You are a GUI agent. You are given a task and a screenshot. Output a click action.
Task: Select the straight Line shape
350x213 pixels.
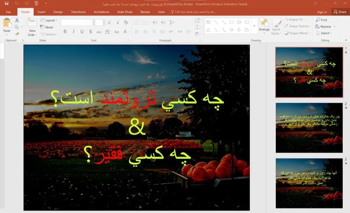tap(216, 22)
